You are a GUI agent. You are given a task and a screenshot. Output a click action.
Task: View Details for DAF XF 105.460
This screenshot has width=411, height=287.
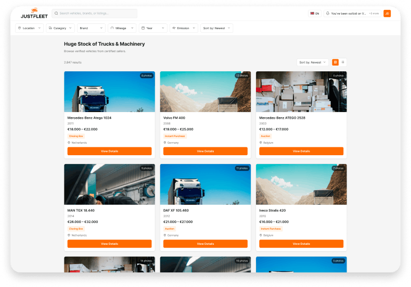pyautogui.click(x=205, y=244)
